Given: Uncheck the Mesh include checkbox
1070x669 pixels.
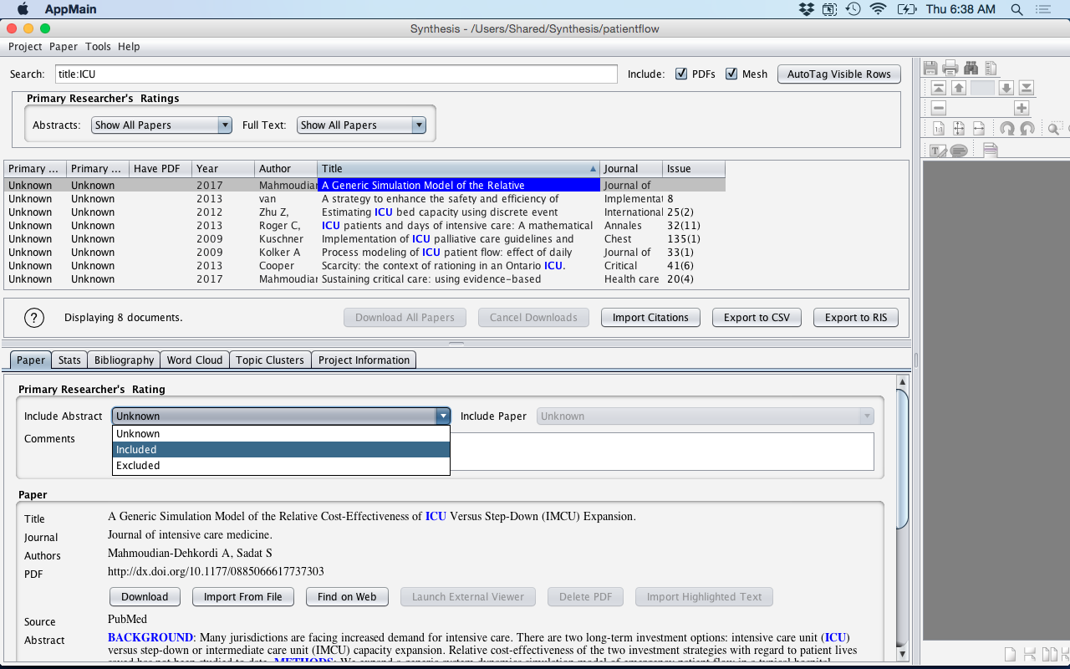Looking at the screenshot, I should point(731,74).
